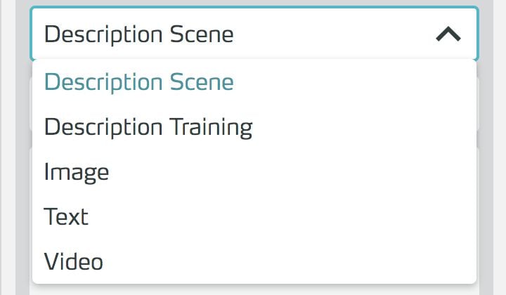Change the selection to Text
This screenshot has width=506, height=295.
(67, 216)
